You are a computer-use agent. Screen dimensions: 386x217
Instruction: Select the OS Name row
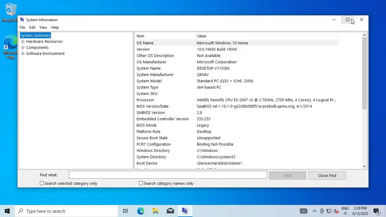pyautogui.click(x=236, y=43)
